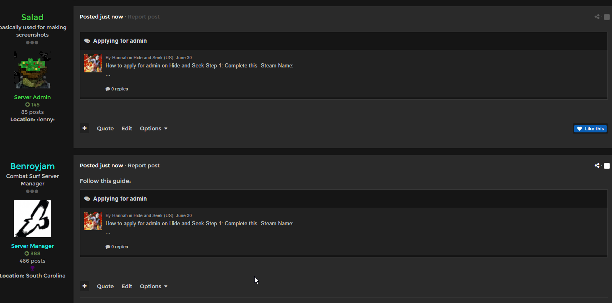612x303 pixels.
Task: Click share icon on Salad's post
Action: coord(597,17)
